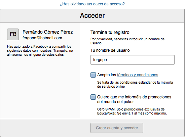
Task: Enable the poker promotions newsletter checkbox
Action: pos(93,97)
